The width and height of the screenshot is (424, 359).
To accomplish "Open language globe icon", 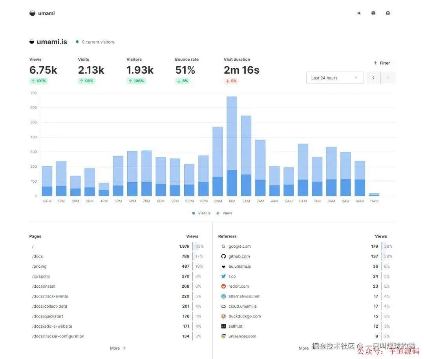I will pos(373,13).
